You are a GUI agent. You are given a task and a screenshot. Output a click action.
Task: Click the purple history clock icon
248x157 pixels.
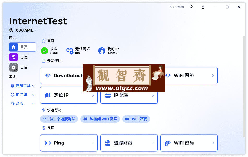click(x=13, y=57)
